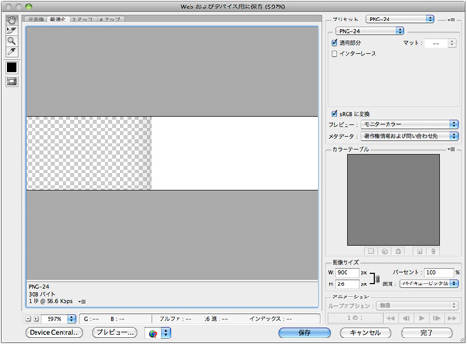Click the H height input field

pyautogui.click(x=347, y=284)
